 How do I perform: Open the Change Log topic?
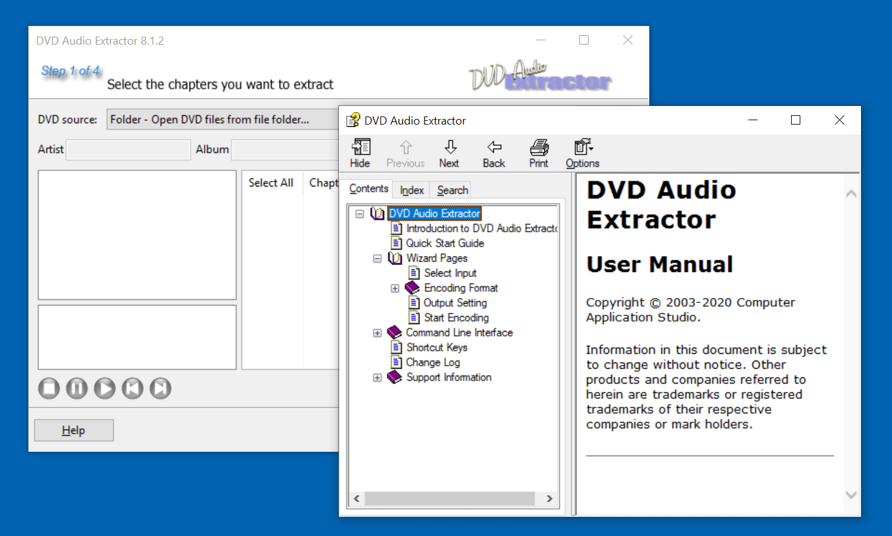433,362
